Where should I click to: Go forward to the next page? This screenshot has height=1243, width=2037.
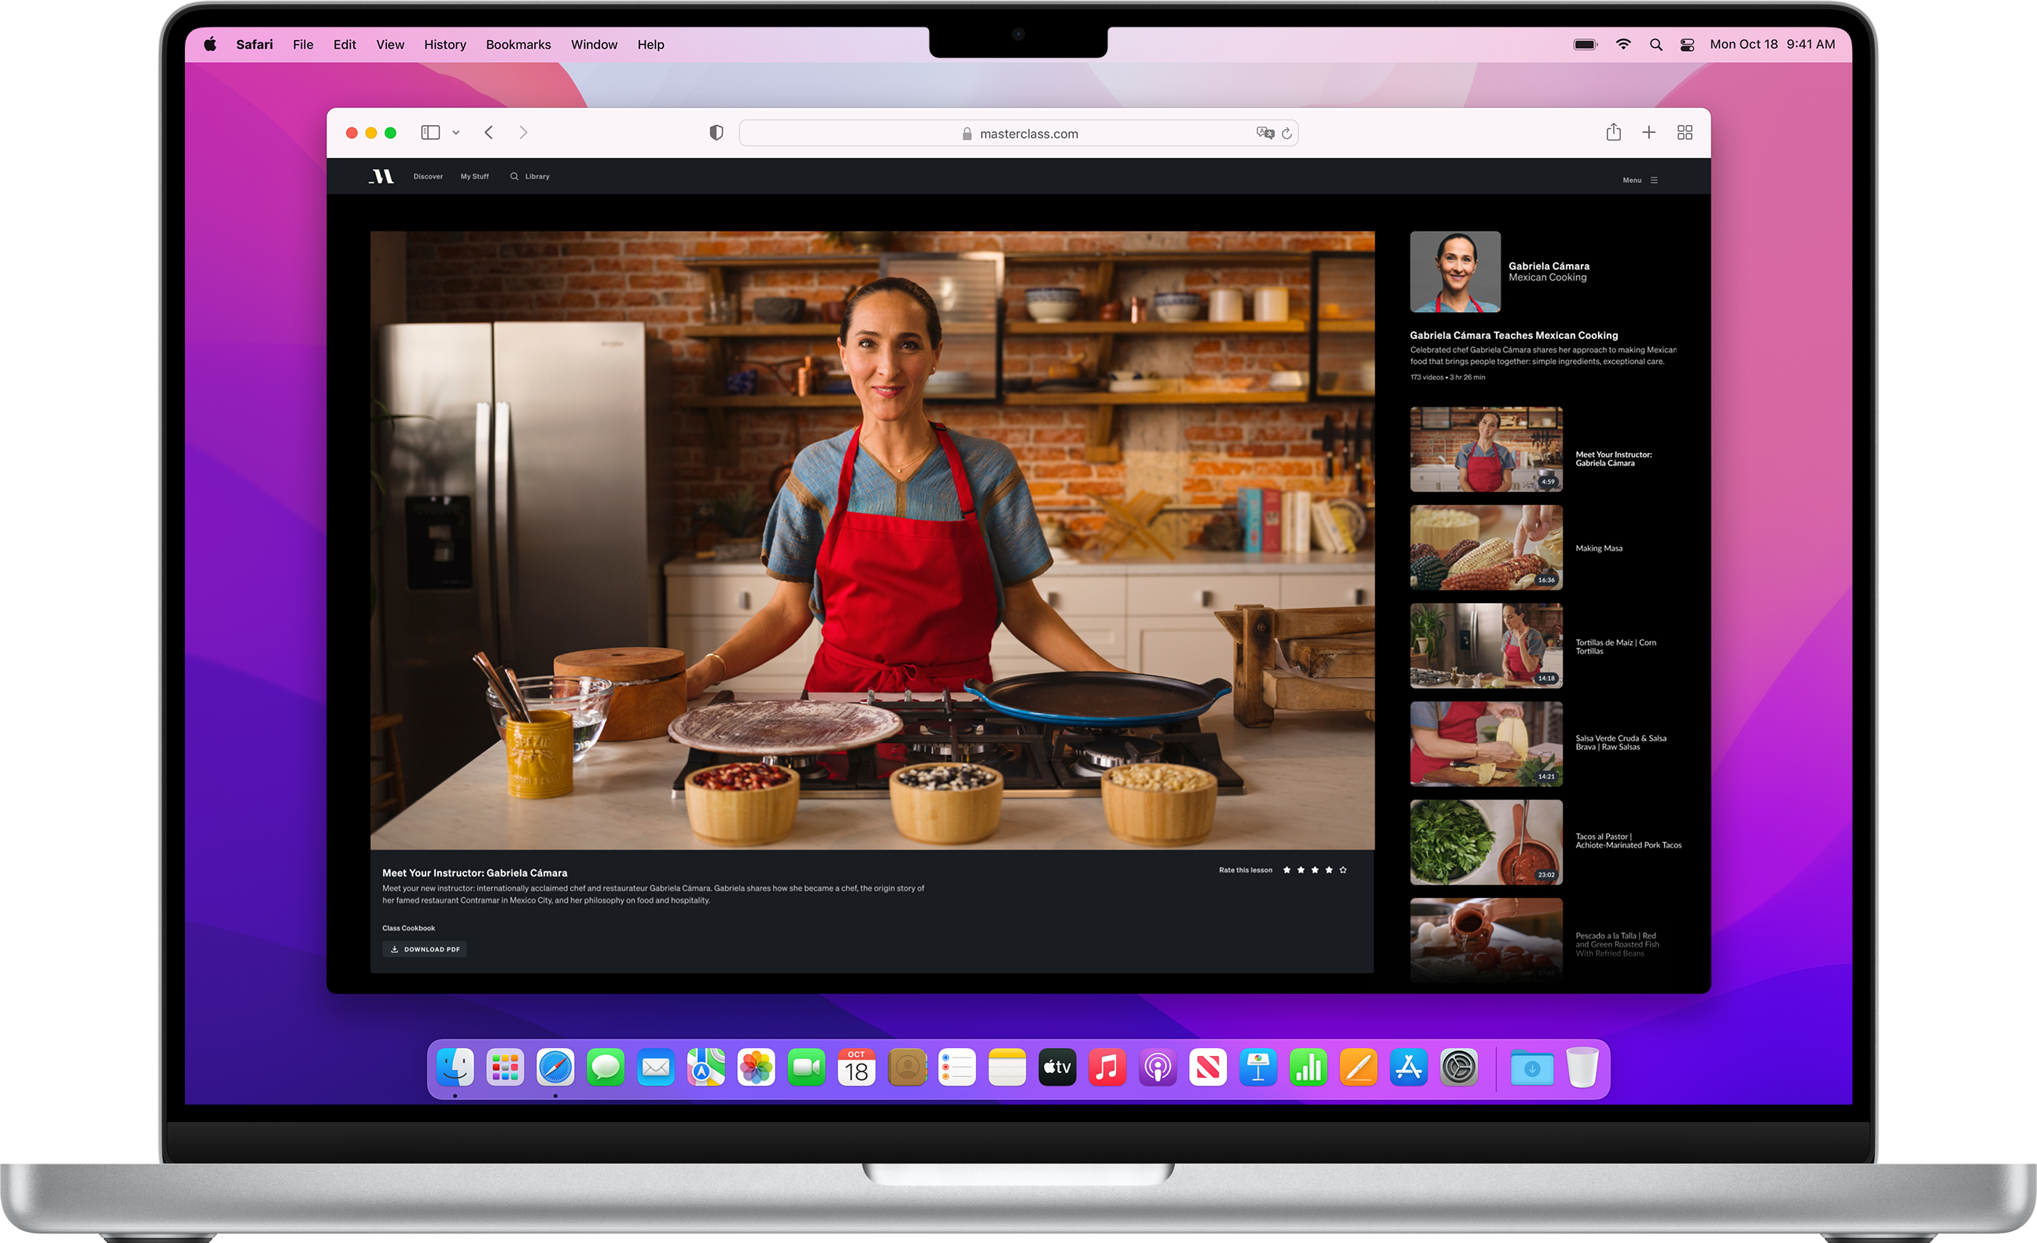coord(523,132)
